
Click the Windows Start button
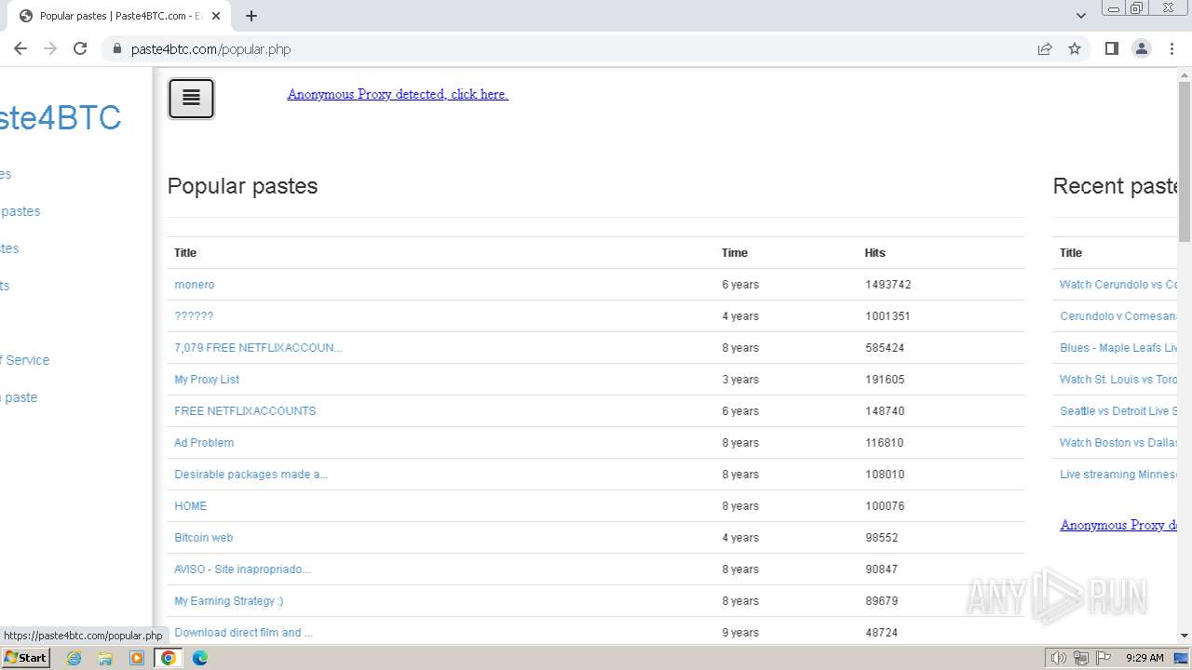click(x=26, y=658)
